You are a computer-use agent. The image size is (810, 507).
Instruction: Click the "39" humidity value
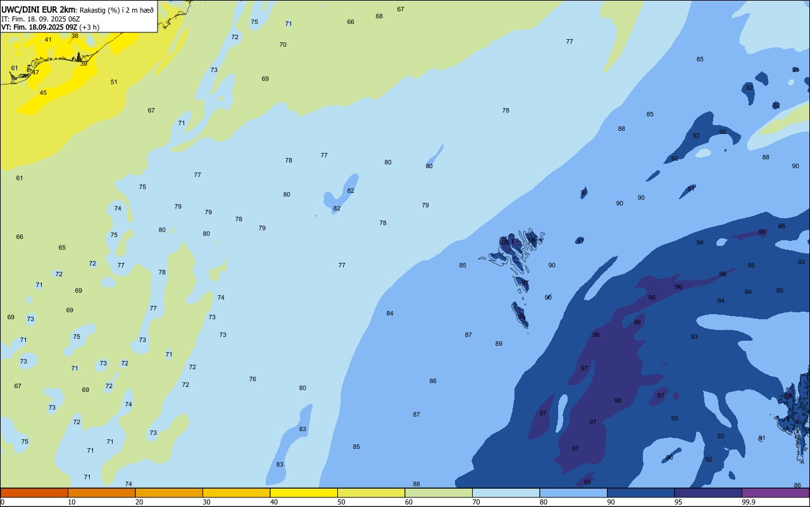coord(84,64)
